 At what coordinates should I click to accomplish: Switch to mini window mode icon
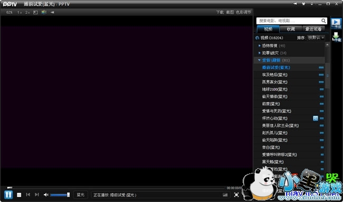tap(35, 13)
